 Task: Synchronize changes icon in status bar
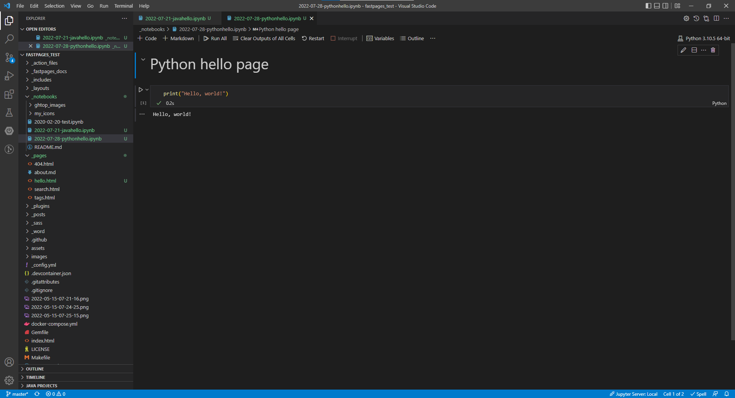pyautogui.click(x=37, y=394)
